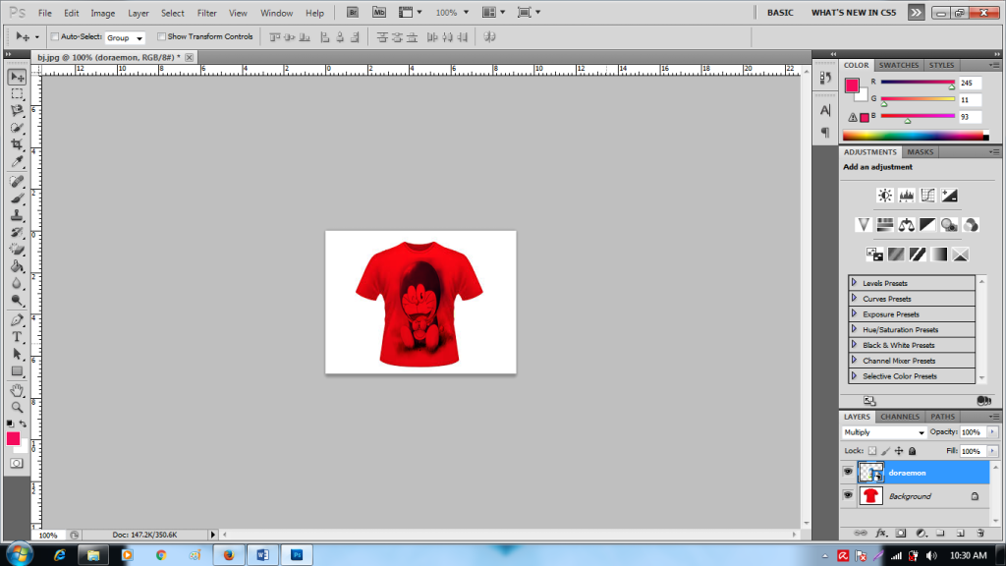Viewport: 1006px width, 566px height.
Task: Open layer style fx menu
Action: click(x=881, y=533)
